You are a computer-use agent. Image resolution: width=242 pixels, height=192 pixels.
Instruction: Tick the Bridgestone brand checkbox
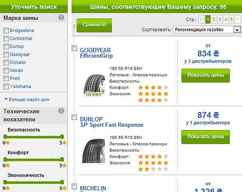6,30
